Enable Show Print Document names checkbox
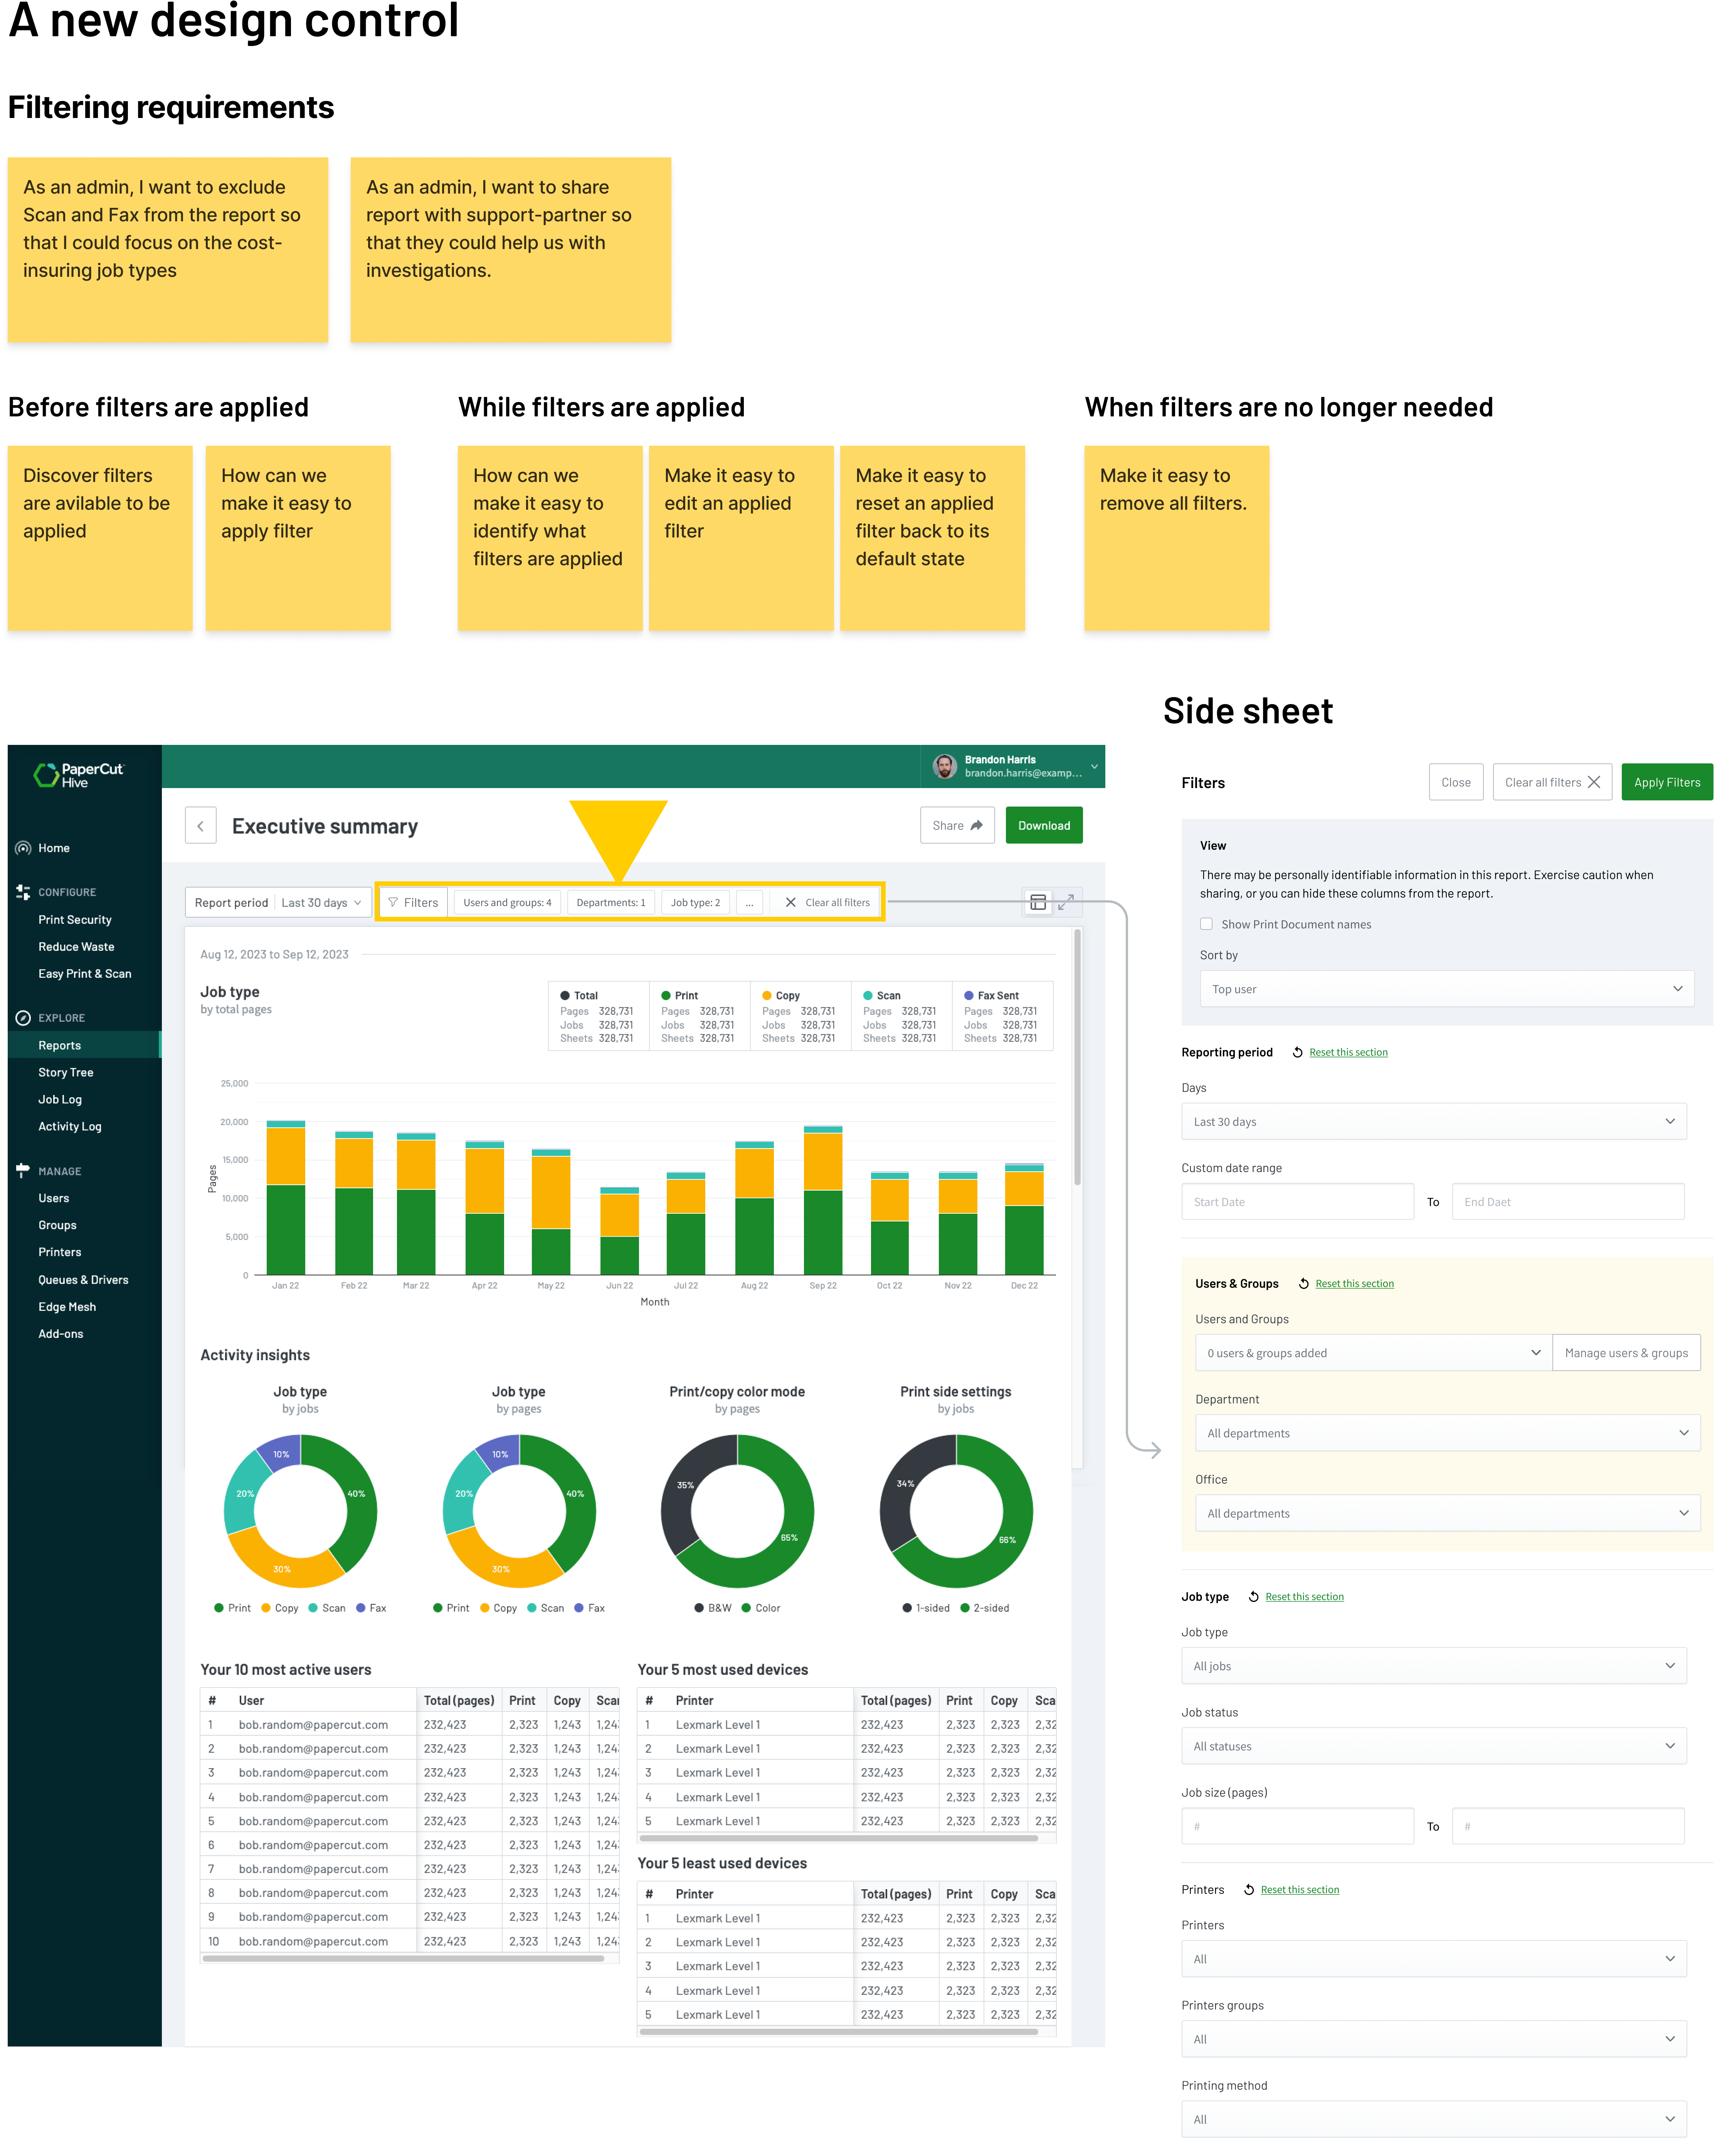 (x=1206, y=924)
